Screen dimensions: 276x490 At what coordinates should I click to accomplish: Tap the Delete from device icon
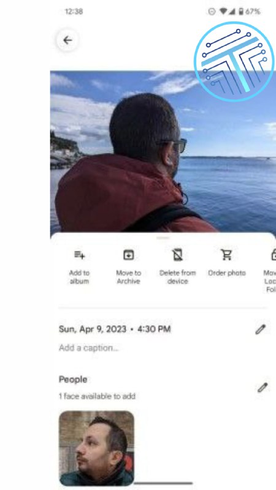177,255
